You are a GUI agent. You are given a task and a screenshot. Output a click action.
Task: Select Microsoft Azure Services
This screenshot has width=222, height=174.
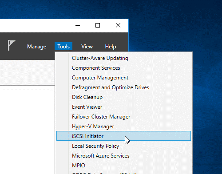(x=123, y=156)
